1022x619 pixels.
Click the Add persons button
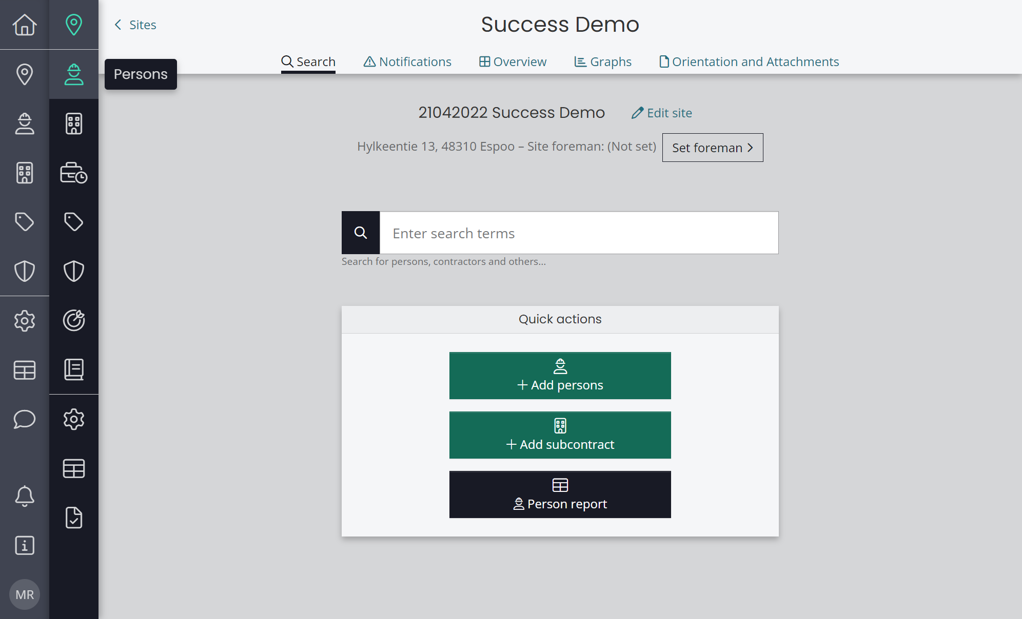560,376
